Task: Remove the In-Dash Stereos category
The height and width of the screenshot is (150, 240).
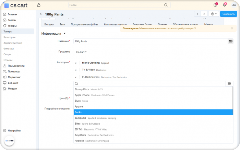Action: pos(76,77)
